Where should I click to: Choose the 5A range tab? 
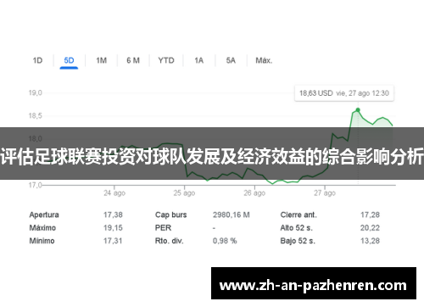[231, 60]
